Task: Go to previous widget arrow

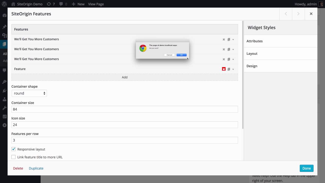Action: (286, 14)
